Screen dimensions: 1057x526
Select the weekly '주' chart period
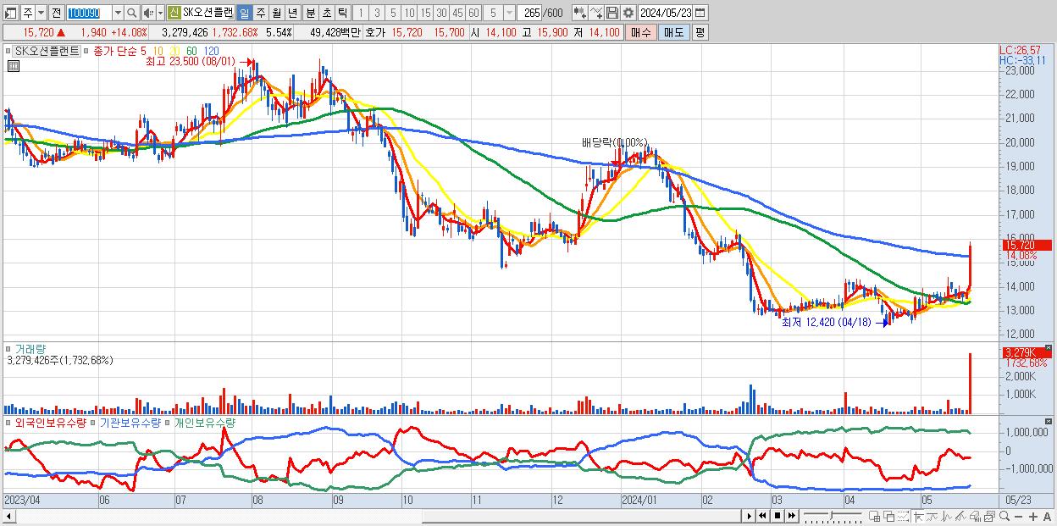click(x=260, y=13)
